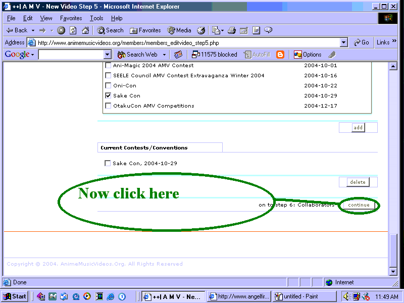Screen dimensions: 404x303
Task: Open the Favorites pane in toolbar
Action: click(x=145, y=30)
